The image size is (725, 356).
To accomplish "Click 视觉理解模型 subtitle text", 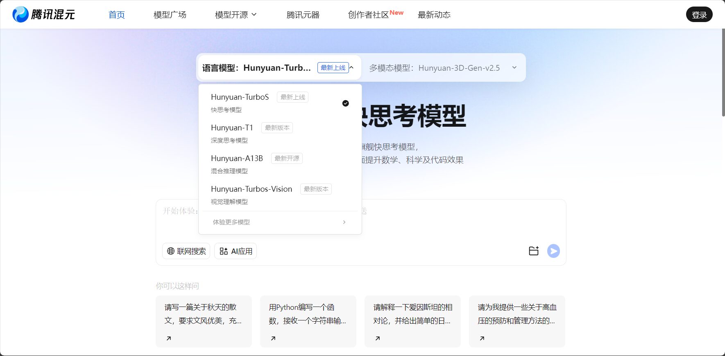I will coord(229,202).
